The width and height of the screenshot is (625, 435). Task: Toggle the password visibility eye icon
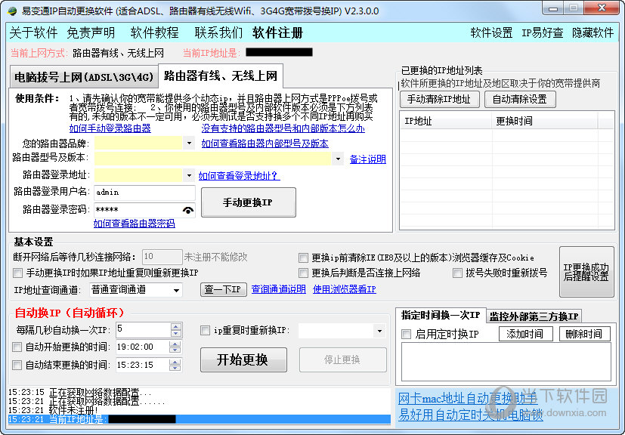pyautogui.click(x=188, y=210)
